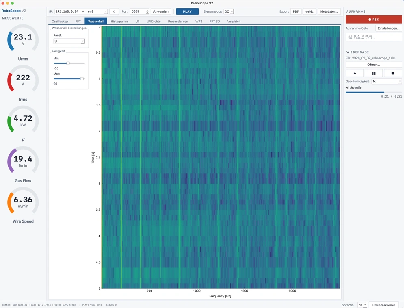This screenshot has width=404, height=308.
Task: Expand the Kanal channel dropdown
Action: 69,41
